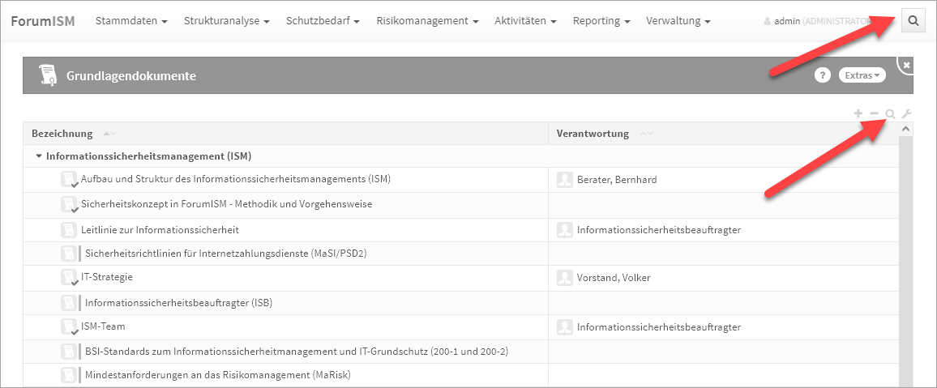
Task: Close the Grundlagendokumente panel
Action: coord(906,65)
